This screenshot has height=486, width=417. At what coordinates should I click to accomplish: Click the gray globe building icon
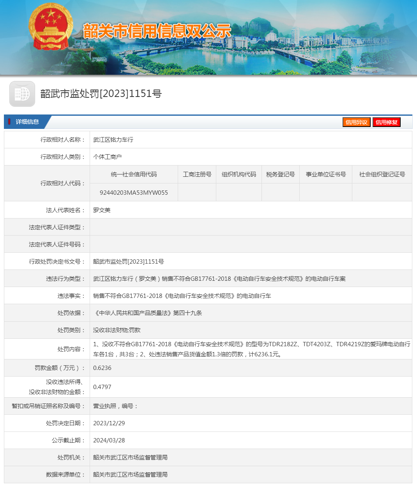(22, 94)
